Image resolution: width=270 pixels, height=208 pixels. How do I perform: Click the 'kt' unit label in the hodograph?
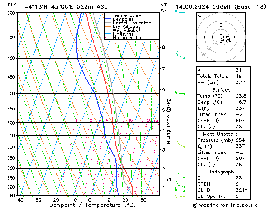pyautogui.click(x=199, y=15)
